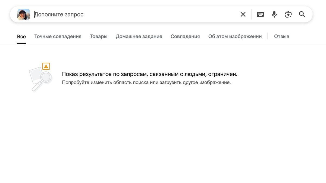The height and width of the screenshot is (183, 326).
Task: Start a voice search with the microphone icon
Action: click(x=274, y=14)
